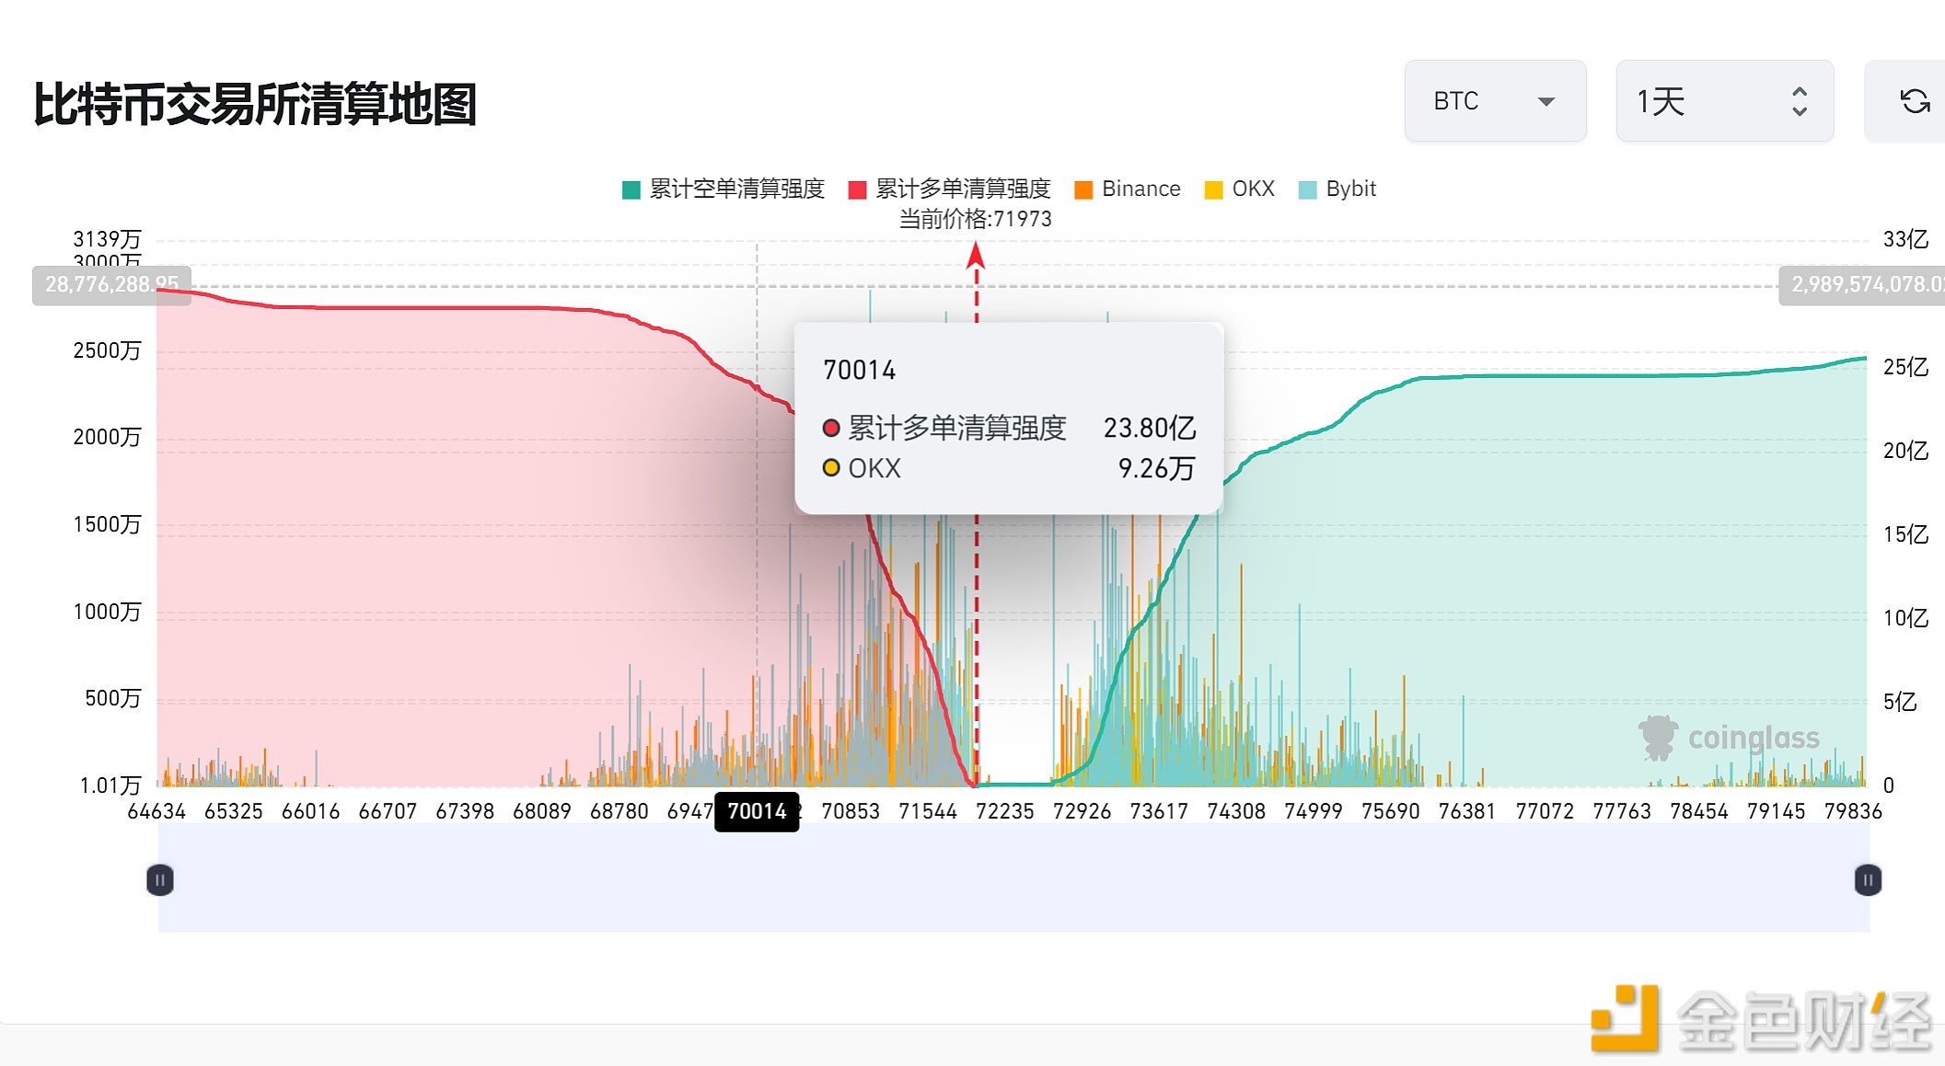Click the up/down stepper arrows on 1天
This screenshot has height=1066, width=1945.
pos(1800,101)
